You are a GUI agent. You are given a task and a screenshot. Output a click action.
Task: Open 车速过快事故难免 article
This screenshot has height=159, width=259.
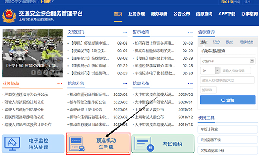point(155,66)
